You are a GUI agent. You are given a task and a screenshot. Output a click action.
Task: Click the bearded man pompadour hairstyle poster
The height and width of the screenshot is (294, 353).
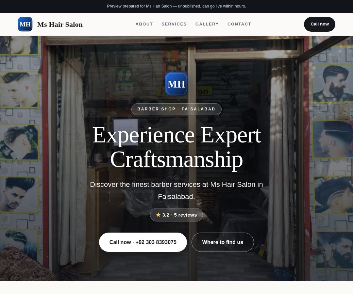pos(332,84)
